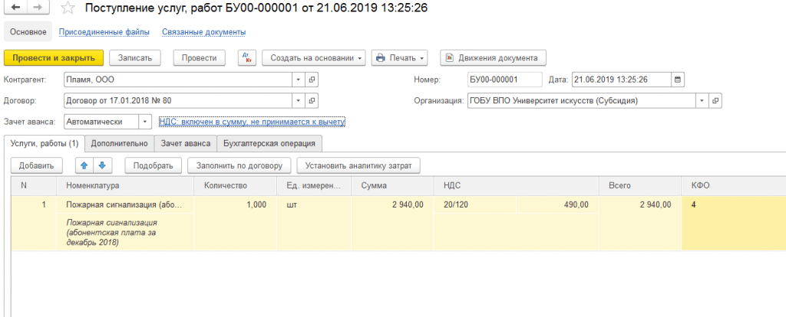Click the КФО column header
The height and width of the screenshot is (317, 786).
pos(733,185)
